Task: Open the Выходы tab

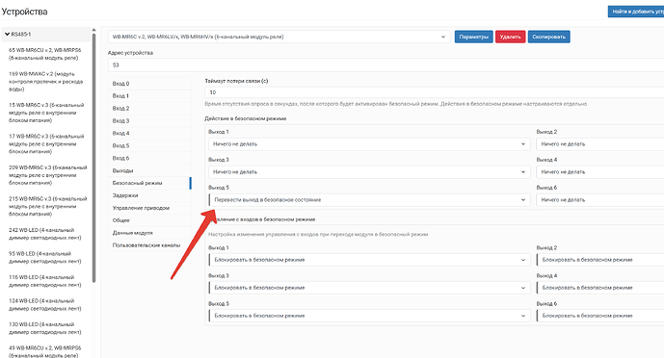Action: tap(149, 170)
